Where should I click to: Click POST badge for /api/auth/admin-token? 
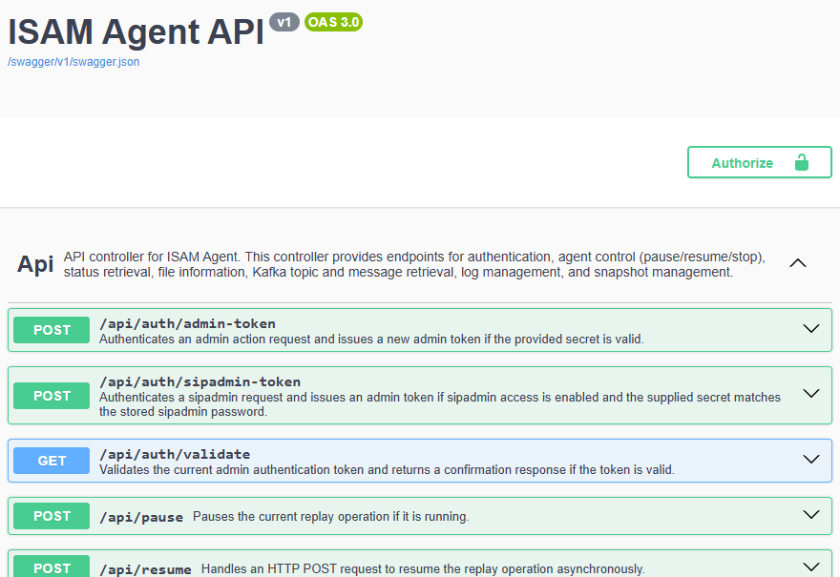pos(52,330)
